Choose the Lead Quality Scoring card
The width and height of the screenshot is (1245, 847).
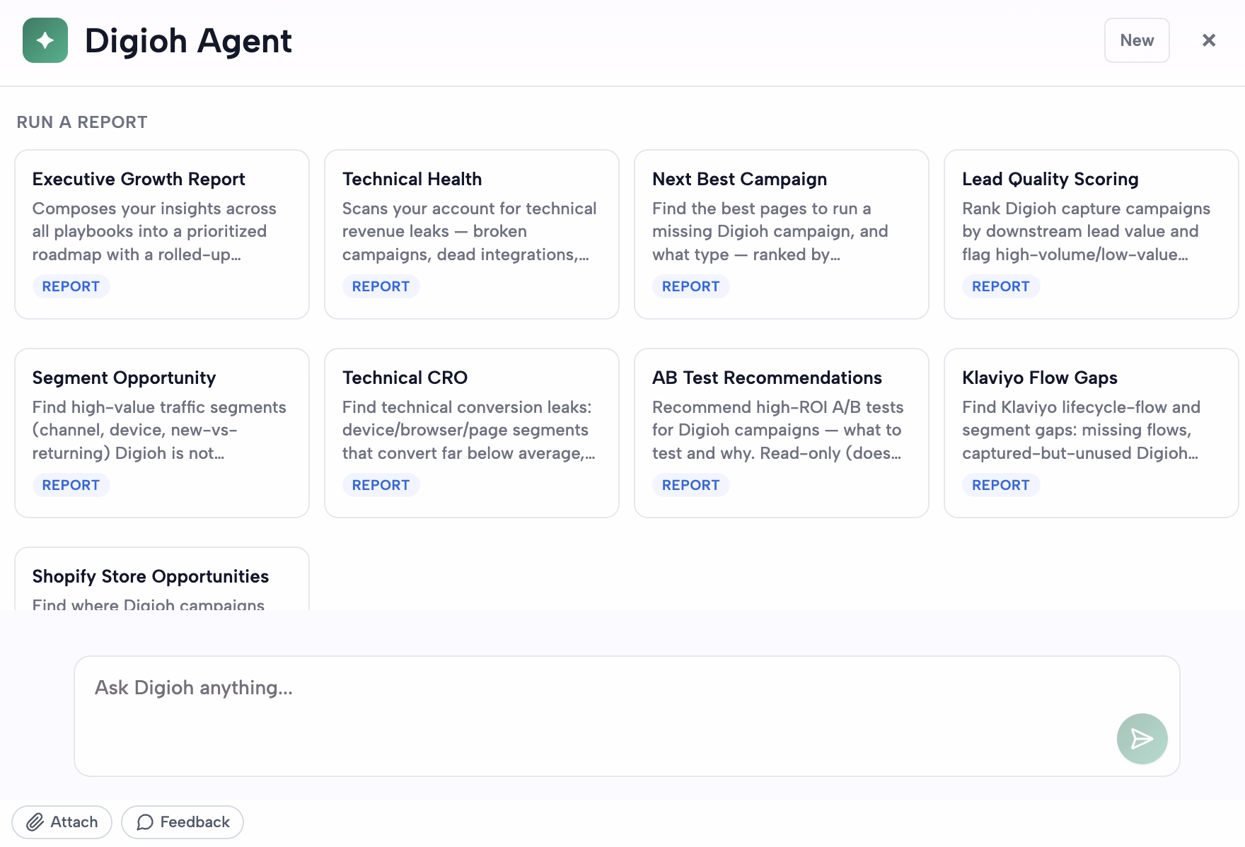[1091, 234]
